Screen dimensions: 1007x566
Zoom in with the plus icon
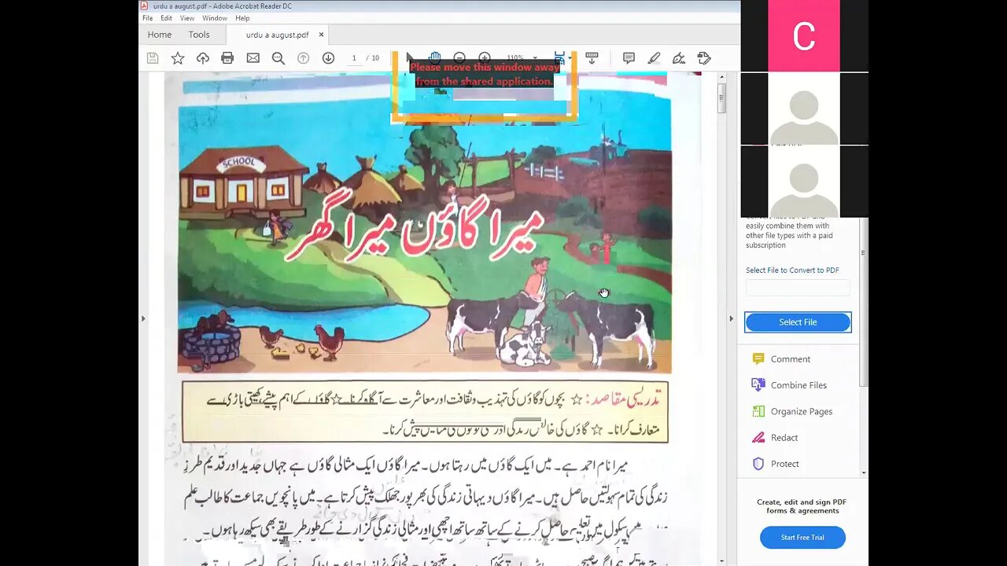(x=485, y=57)
